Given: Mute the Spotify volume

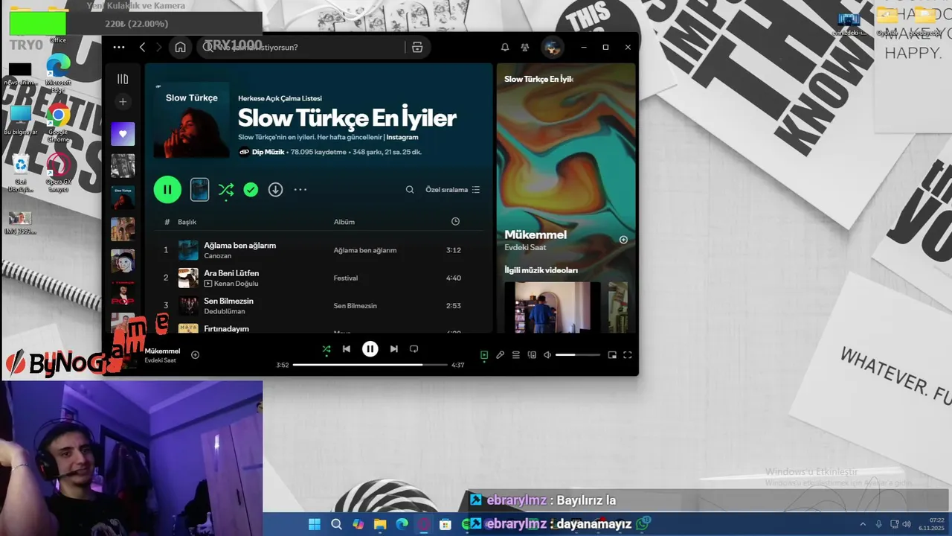Looking at the screenshot, I should (x=547, y=355).
